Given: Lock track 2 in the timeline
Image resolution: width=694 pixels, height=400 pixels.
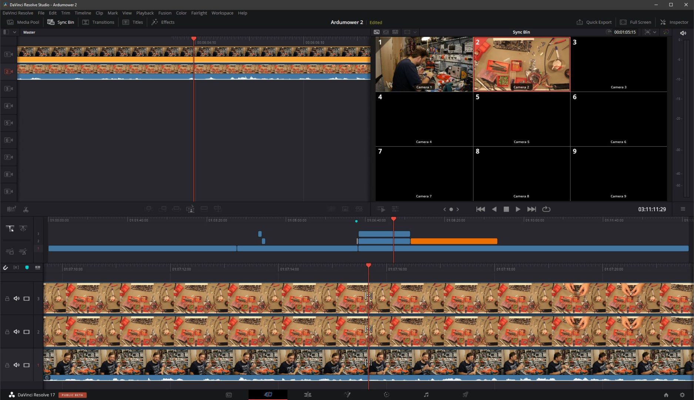Looking at the screenshot, I should [7, 332].
